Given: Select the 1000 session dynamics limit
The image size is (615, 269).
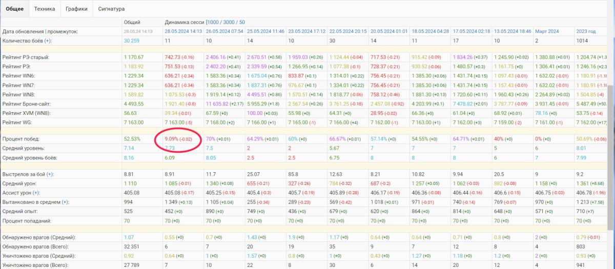Looking at the screenshot, I should tap(214, 23).
